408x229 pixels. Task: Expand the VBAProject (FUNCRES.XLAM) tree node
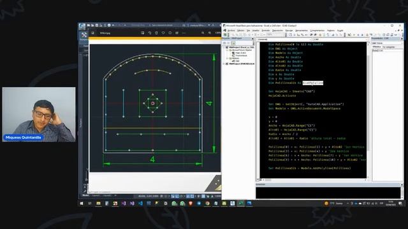tap(224, 64)
